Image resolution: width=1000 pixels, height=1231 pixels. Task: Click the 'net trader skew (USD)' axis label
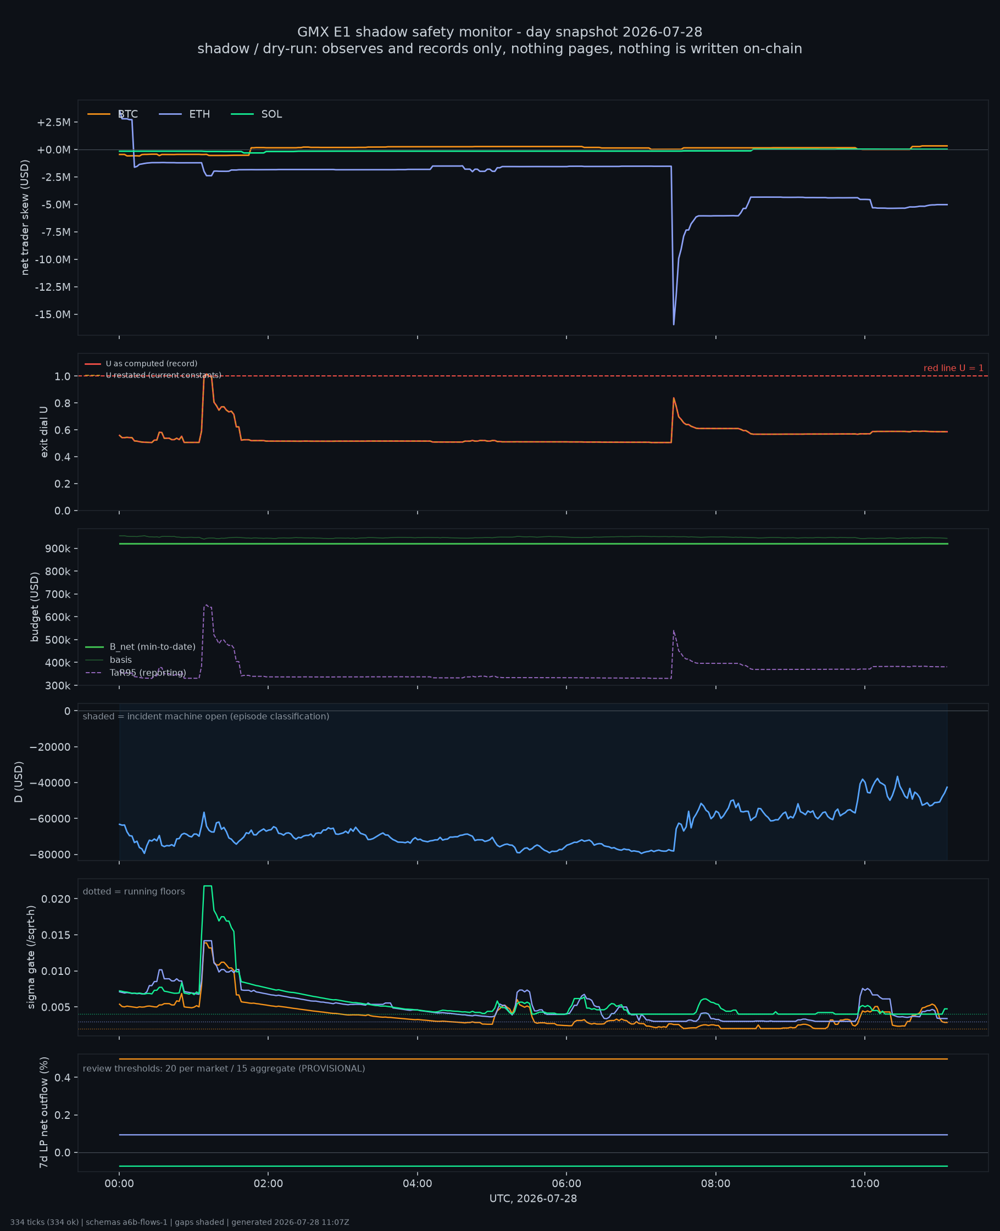pyautogui.click(x=25, y=217)
